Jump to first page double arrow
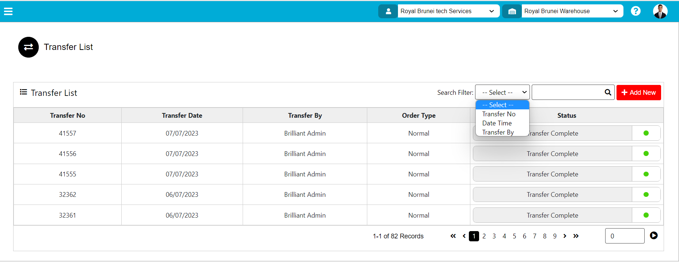 pos(453,236)
